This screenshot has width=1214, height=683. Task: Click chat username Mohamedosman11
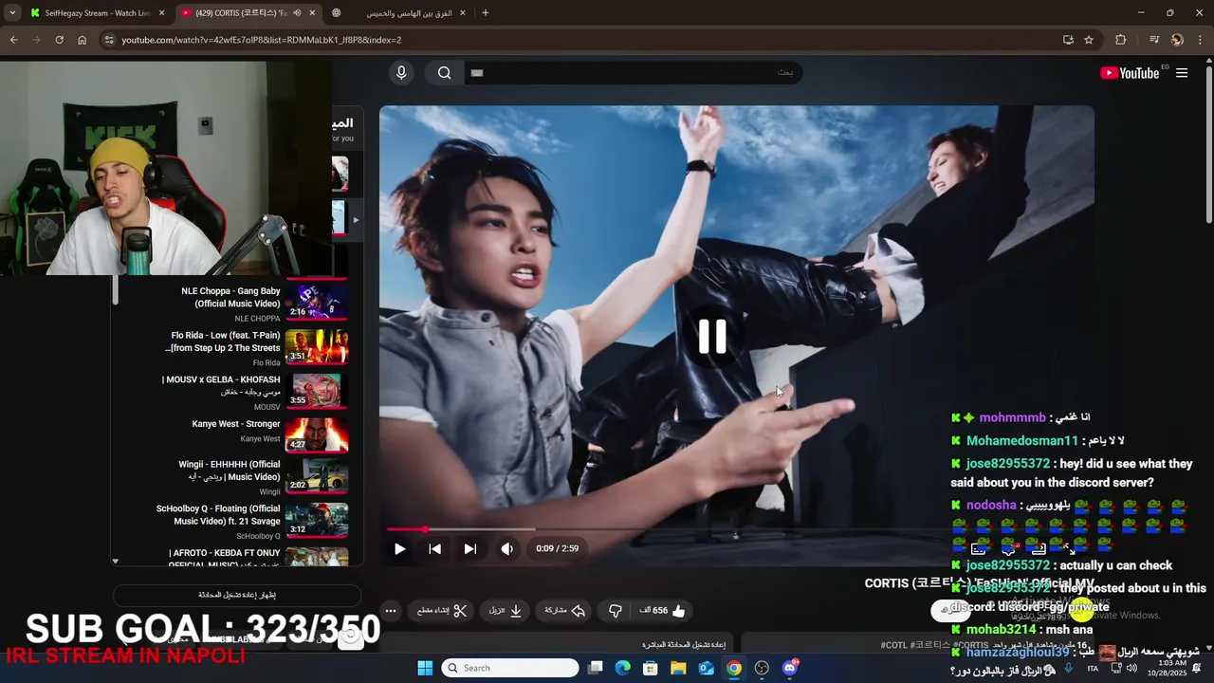click(1022, 441)
